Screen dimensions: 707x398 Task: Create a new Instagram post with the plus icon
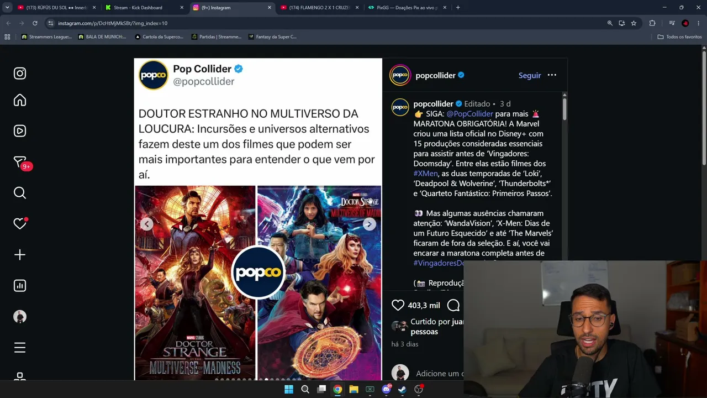pos(20,255)
